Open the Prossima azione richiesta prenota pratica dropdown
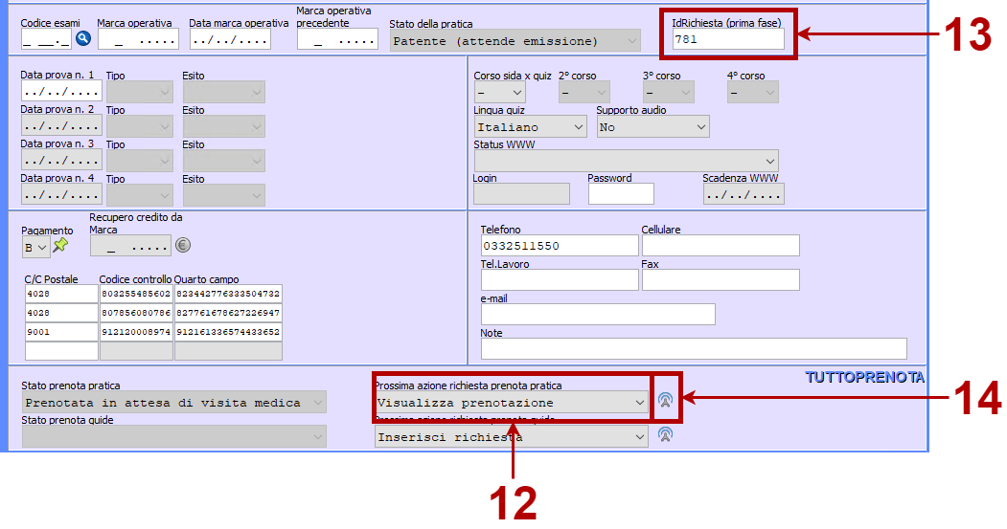1007x529 pixels. (x=512, y=403)
